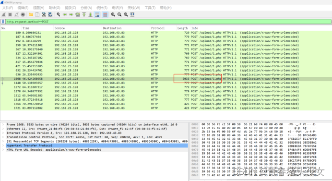Start a new packet capture (shark fin icon)

(x=3, y=14)
